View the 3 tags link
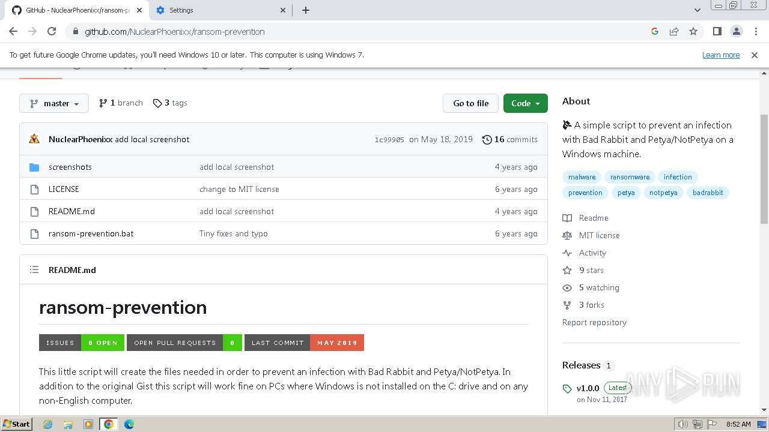This screenshot has width=769, height=432. [170, 103]
